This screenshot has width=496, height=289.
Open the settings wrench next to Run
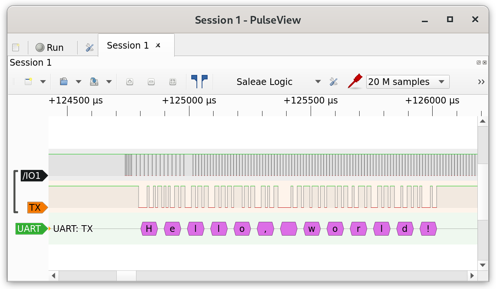(90, 47)
